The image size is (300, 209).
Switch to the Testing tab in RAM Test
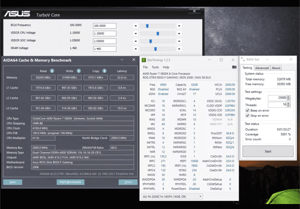point(247,68)
